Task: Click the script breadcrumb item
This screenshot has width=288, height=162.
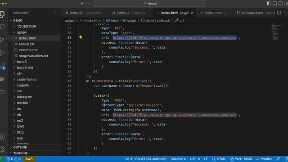Action: (x=130, y=21)
